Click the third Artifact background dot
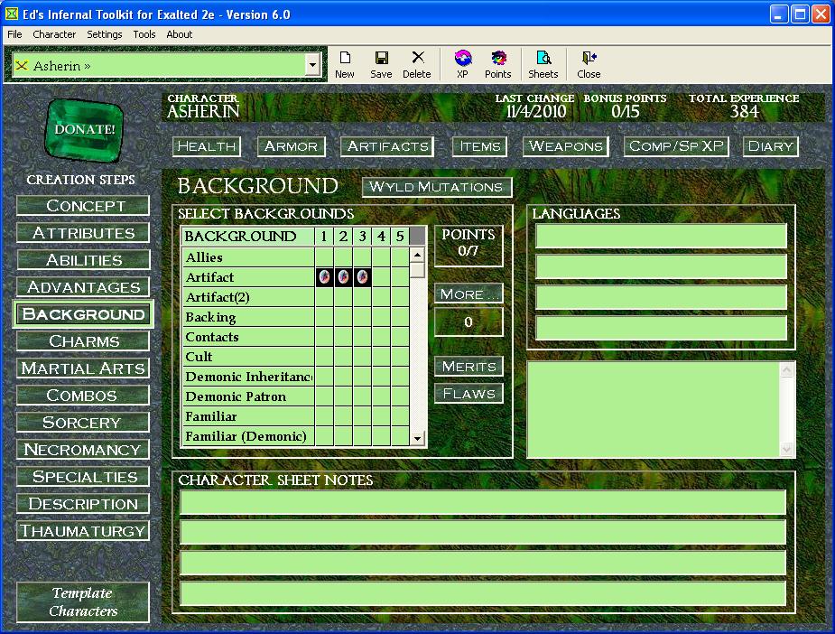The height and width of the screenshot is (634, 835). coord(363,277)
